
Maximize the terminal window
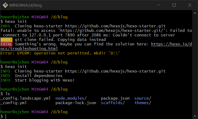click(x=174, y=5)
